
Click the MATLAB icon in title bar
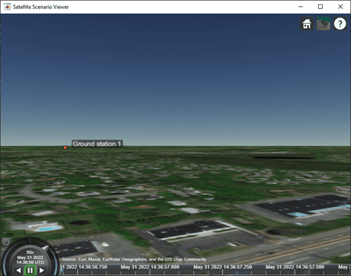point(7,7)
